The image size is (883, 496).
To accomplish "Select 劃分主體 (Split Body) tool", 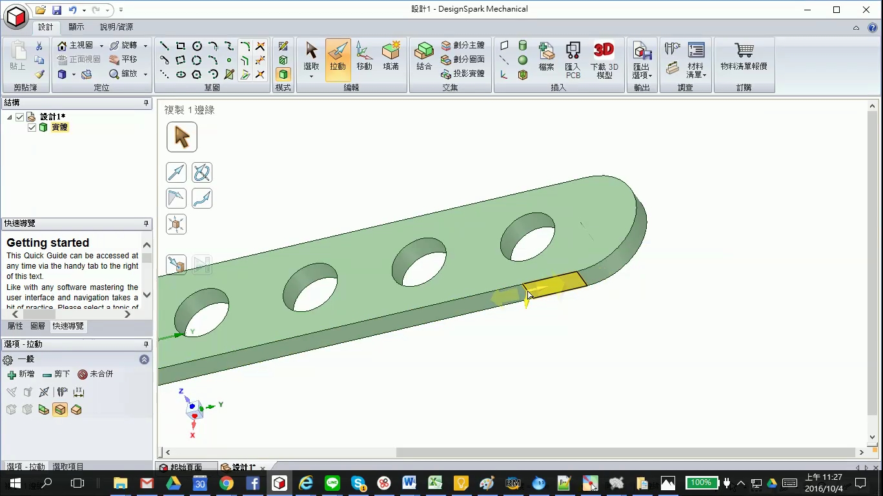I will point(463,45).
